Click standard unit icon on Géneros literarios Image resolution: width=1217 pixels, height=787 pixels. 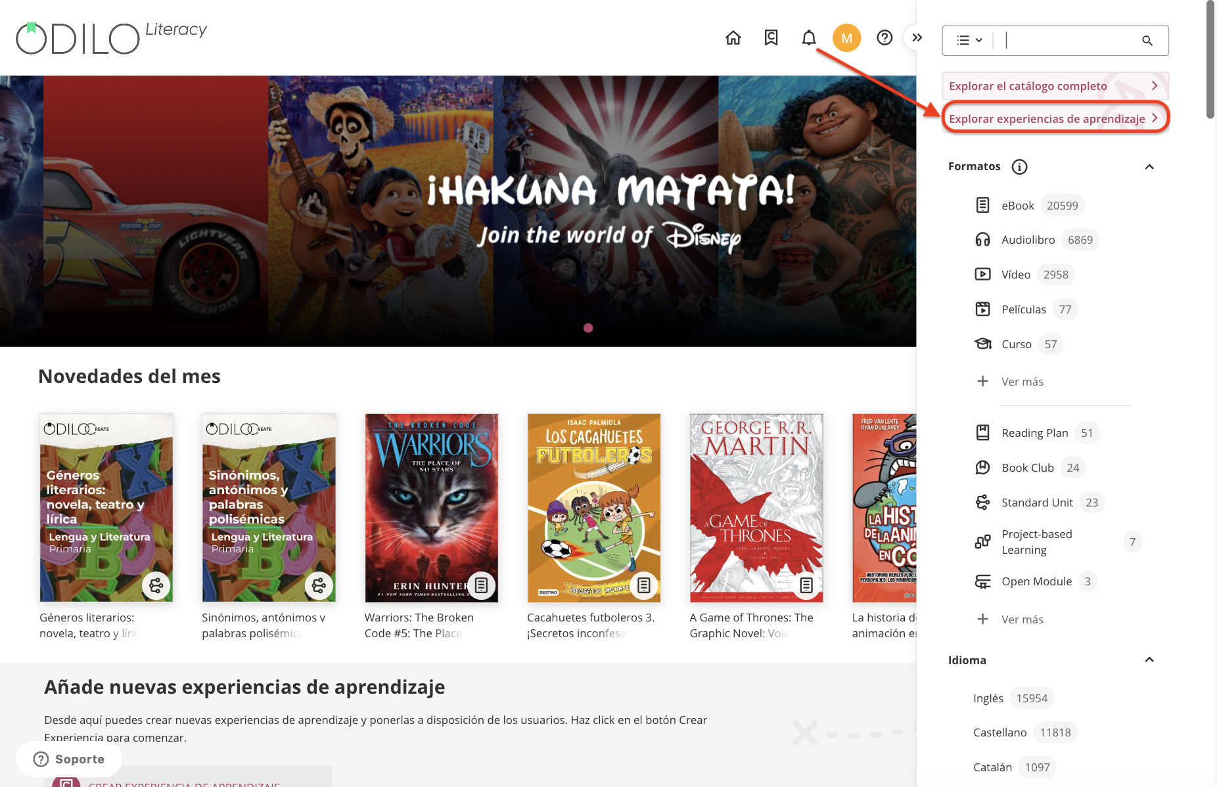(x=156, y=585)
